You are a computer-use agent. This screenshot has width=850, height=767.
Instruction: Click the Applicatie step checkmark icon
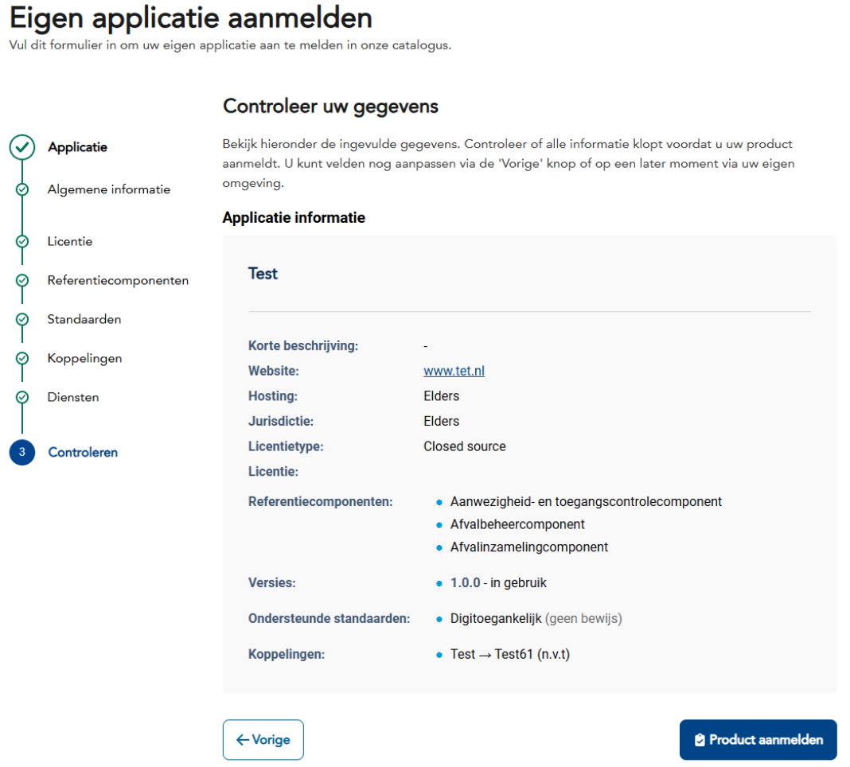(x=22, y=147)
